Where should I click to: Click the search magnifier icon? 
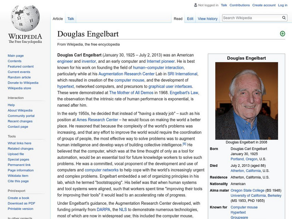(284, 18)
